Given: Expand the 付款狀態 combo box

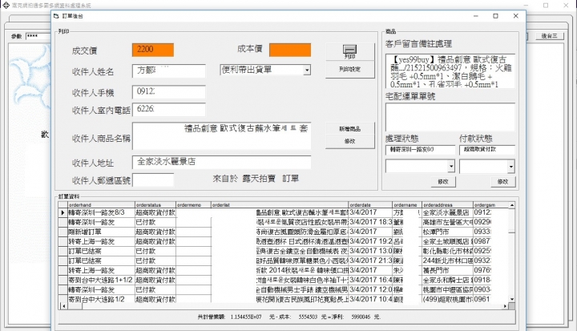Looking at the screenshot, I should click(510, 167).
